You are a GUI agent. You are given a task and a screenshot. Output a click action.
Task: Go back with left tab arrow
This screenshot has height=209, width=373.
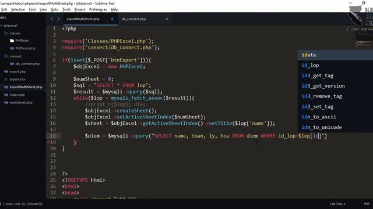[x=52, y=19]
